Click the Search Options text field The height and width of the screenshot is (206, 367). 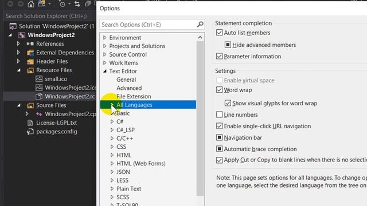(149, 25)
